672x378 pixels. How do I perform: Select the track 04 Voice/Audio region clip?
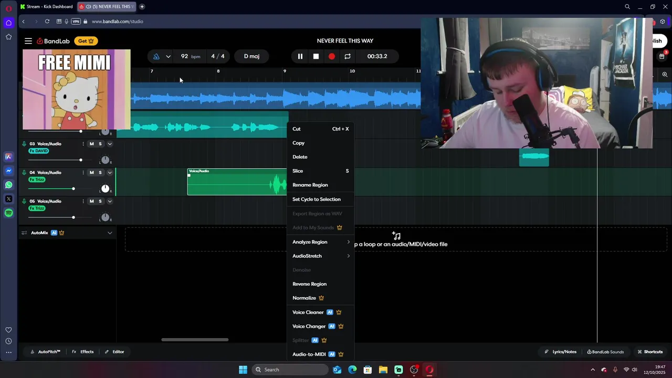pos(237,182)
